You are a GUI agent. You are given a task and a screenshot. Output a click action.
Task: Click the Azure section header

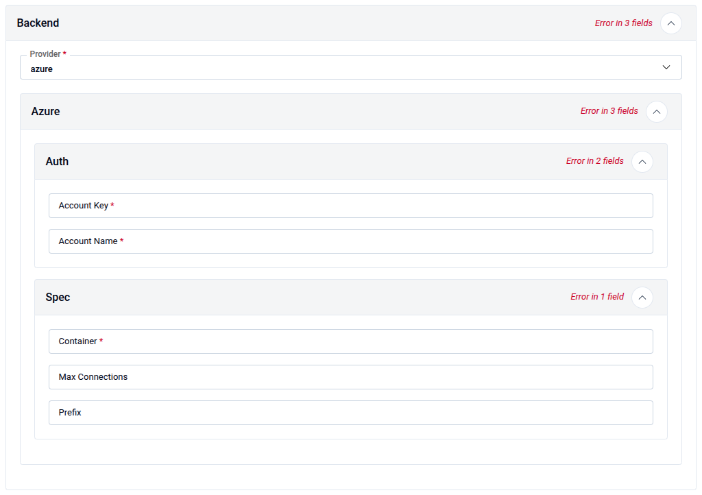pos(46,111)
